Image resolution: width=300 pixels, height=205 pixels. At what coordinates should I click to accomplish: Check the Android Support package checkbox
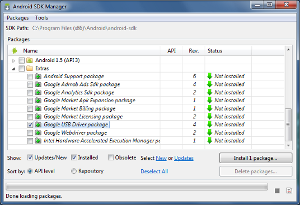click(x=30, y=77)
